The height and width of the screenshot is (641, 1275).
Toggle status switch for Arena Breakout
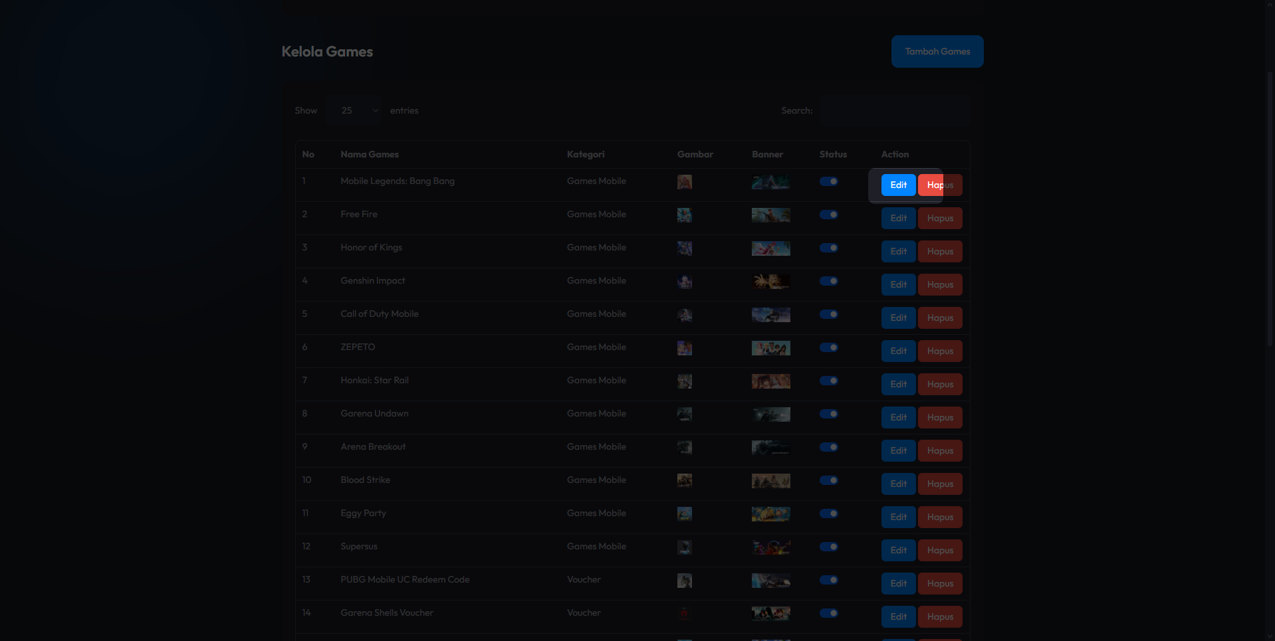click(x=829, y=447)
